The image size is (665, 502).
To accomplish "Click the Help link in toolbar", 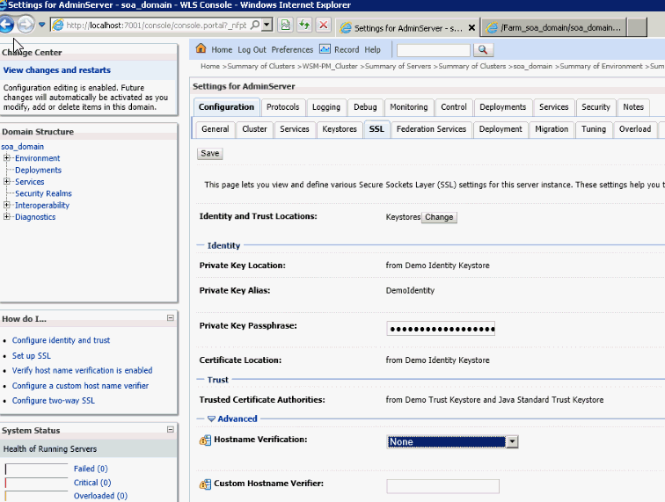I will (372, 49).
